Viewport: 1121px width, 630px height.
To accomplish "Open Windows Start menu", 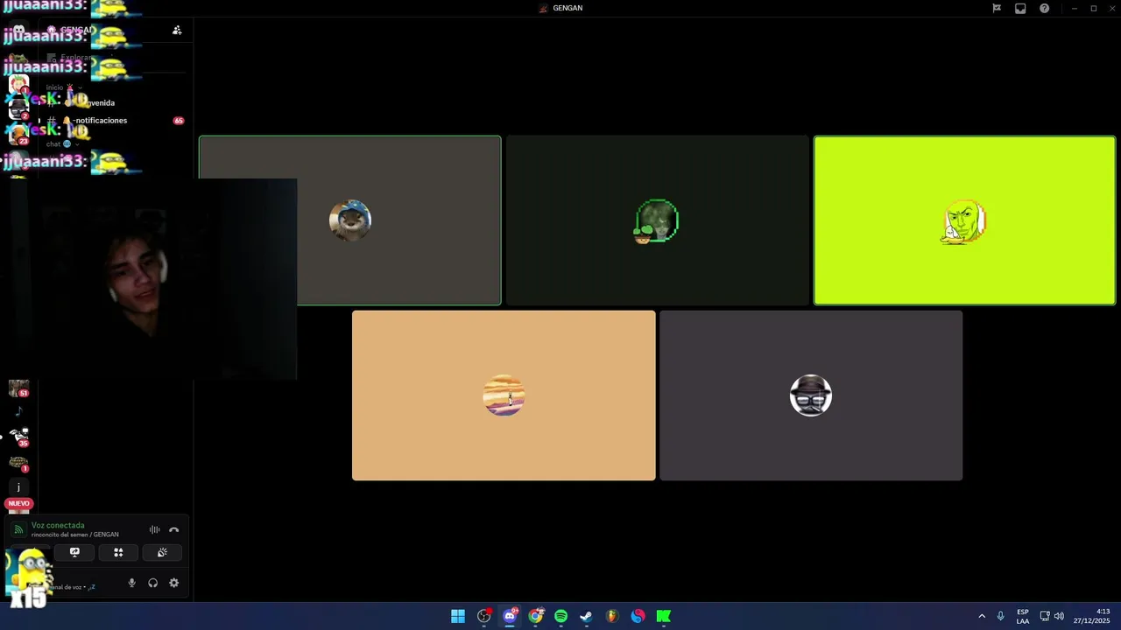I will point(458,616).
